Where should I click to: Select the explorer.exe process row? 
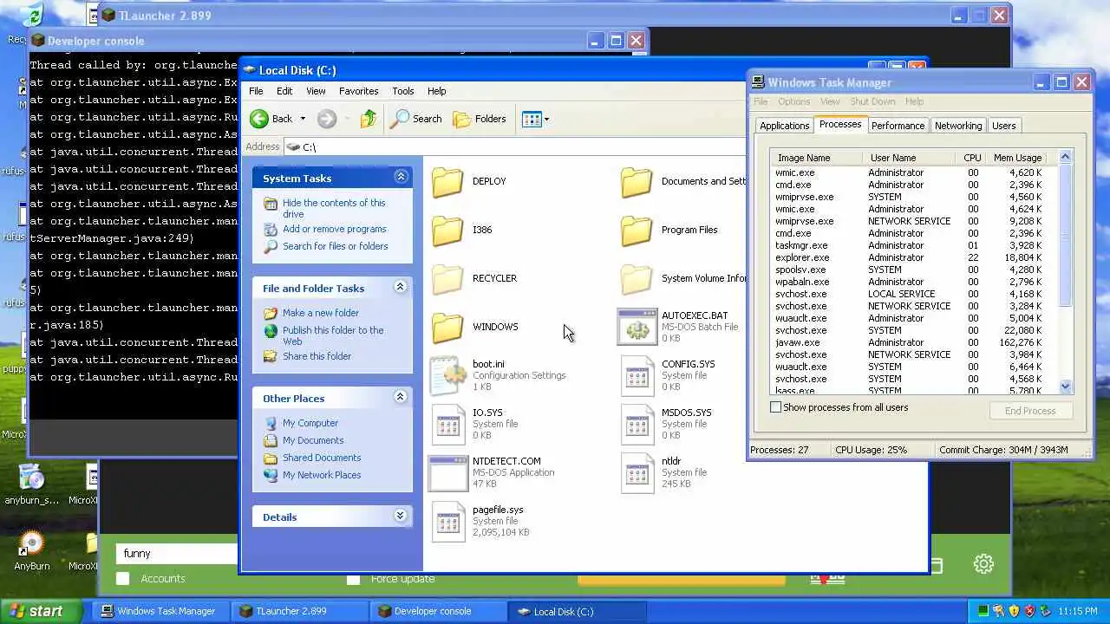coord(913,257)
